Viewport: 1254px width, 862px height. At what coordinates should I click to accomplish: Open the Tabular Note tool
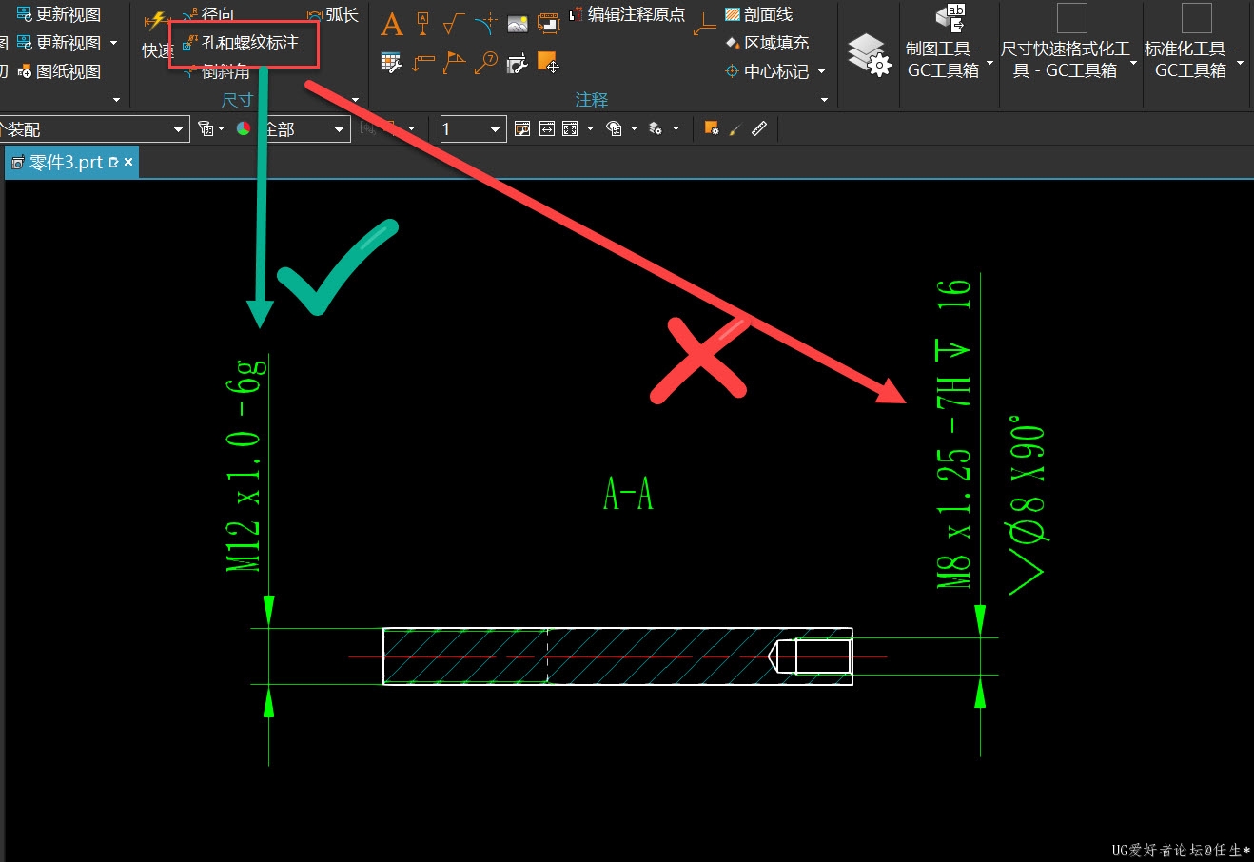391,64
